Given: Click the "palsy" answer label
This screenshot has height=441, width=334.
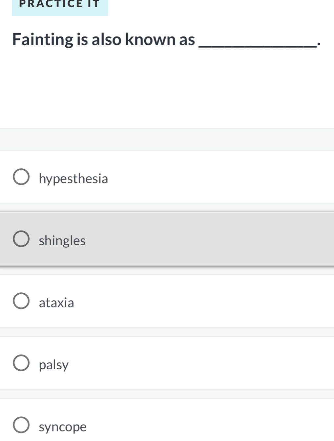Looking at the screenshot, I should [54, 365].
